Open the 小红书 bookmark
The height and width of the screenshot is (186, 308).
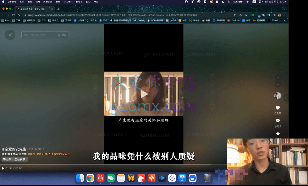[171, 21]
